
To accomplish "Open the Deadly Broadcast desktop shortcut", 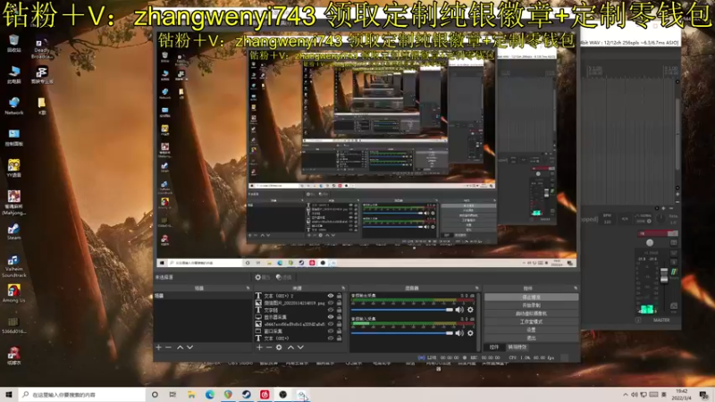I will (x=41, y=49).
